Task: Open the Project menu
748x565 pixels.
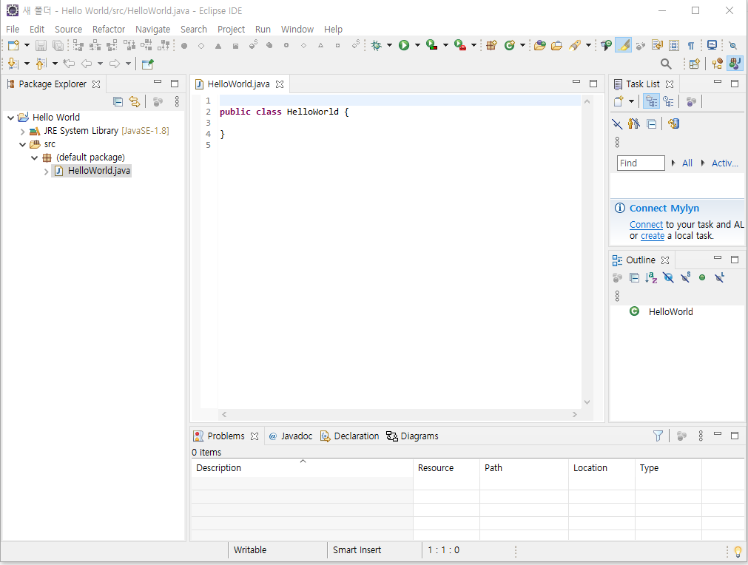Action: point(231,29)
